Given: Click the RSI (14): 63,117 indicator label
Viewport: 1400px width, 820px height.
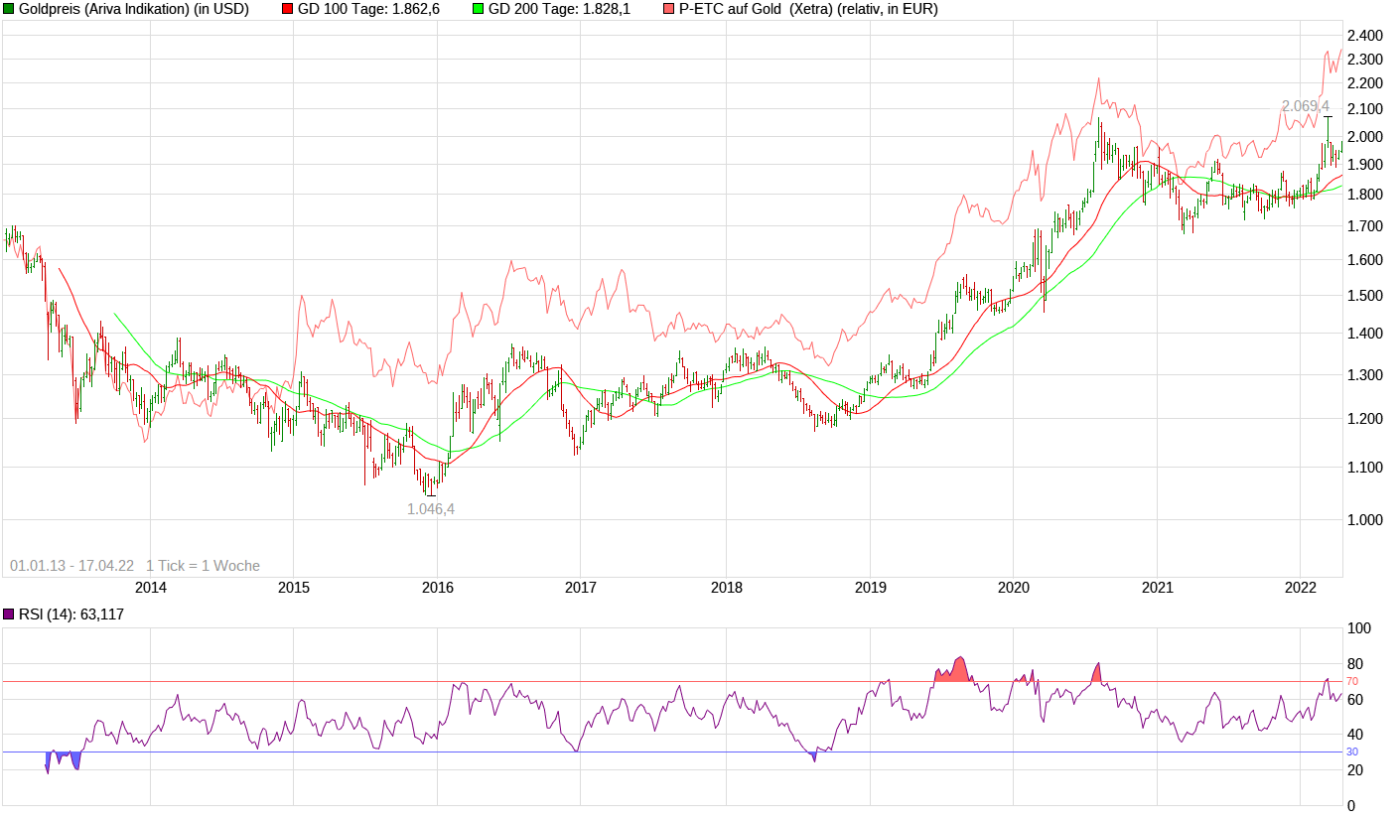Looking at the screenshot, I should coord(71,615).
